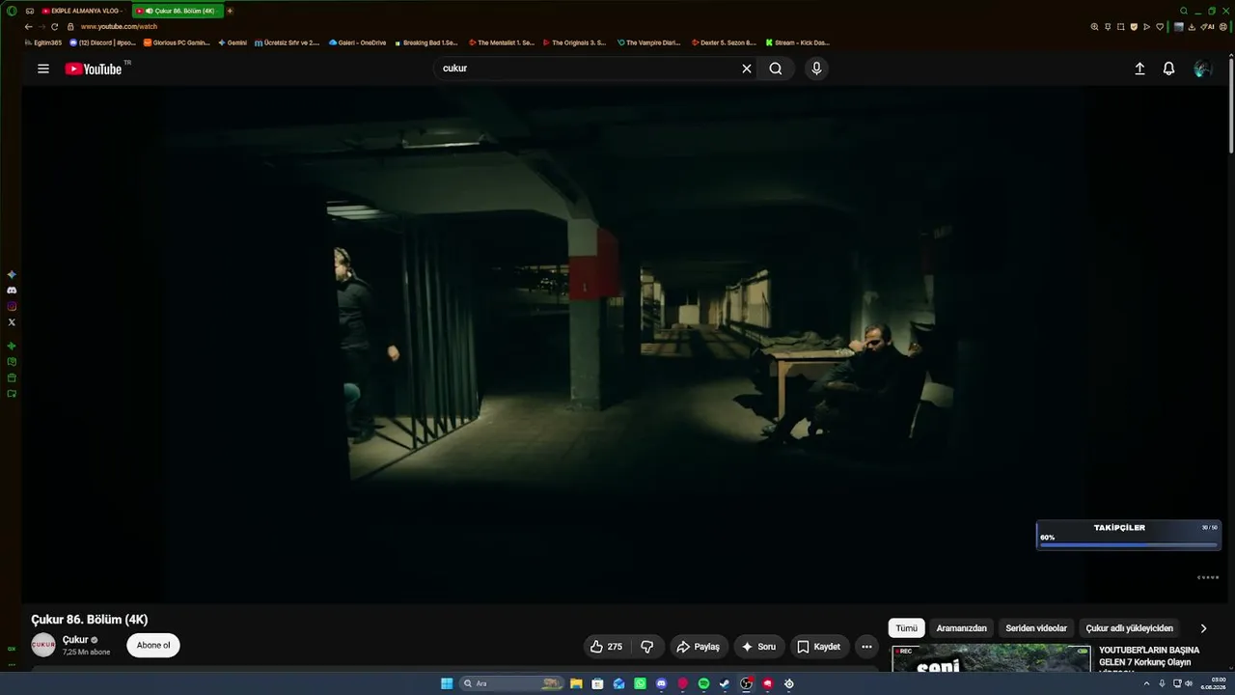Open WhatsApp from the taskbar
Screen dimensions: 1235x695
(x=640, y=683)
